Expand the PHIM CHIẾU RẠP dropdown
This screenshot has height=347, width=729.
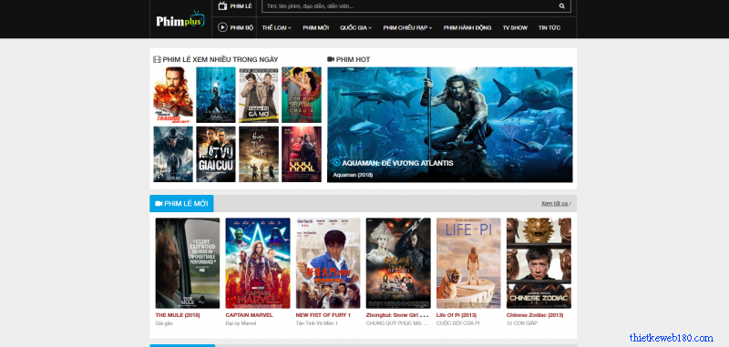[407, 28]
